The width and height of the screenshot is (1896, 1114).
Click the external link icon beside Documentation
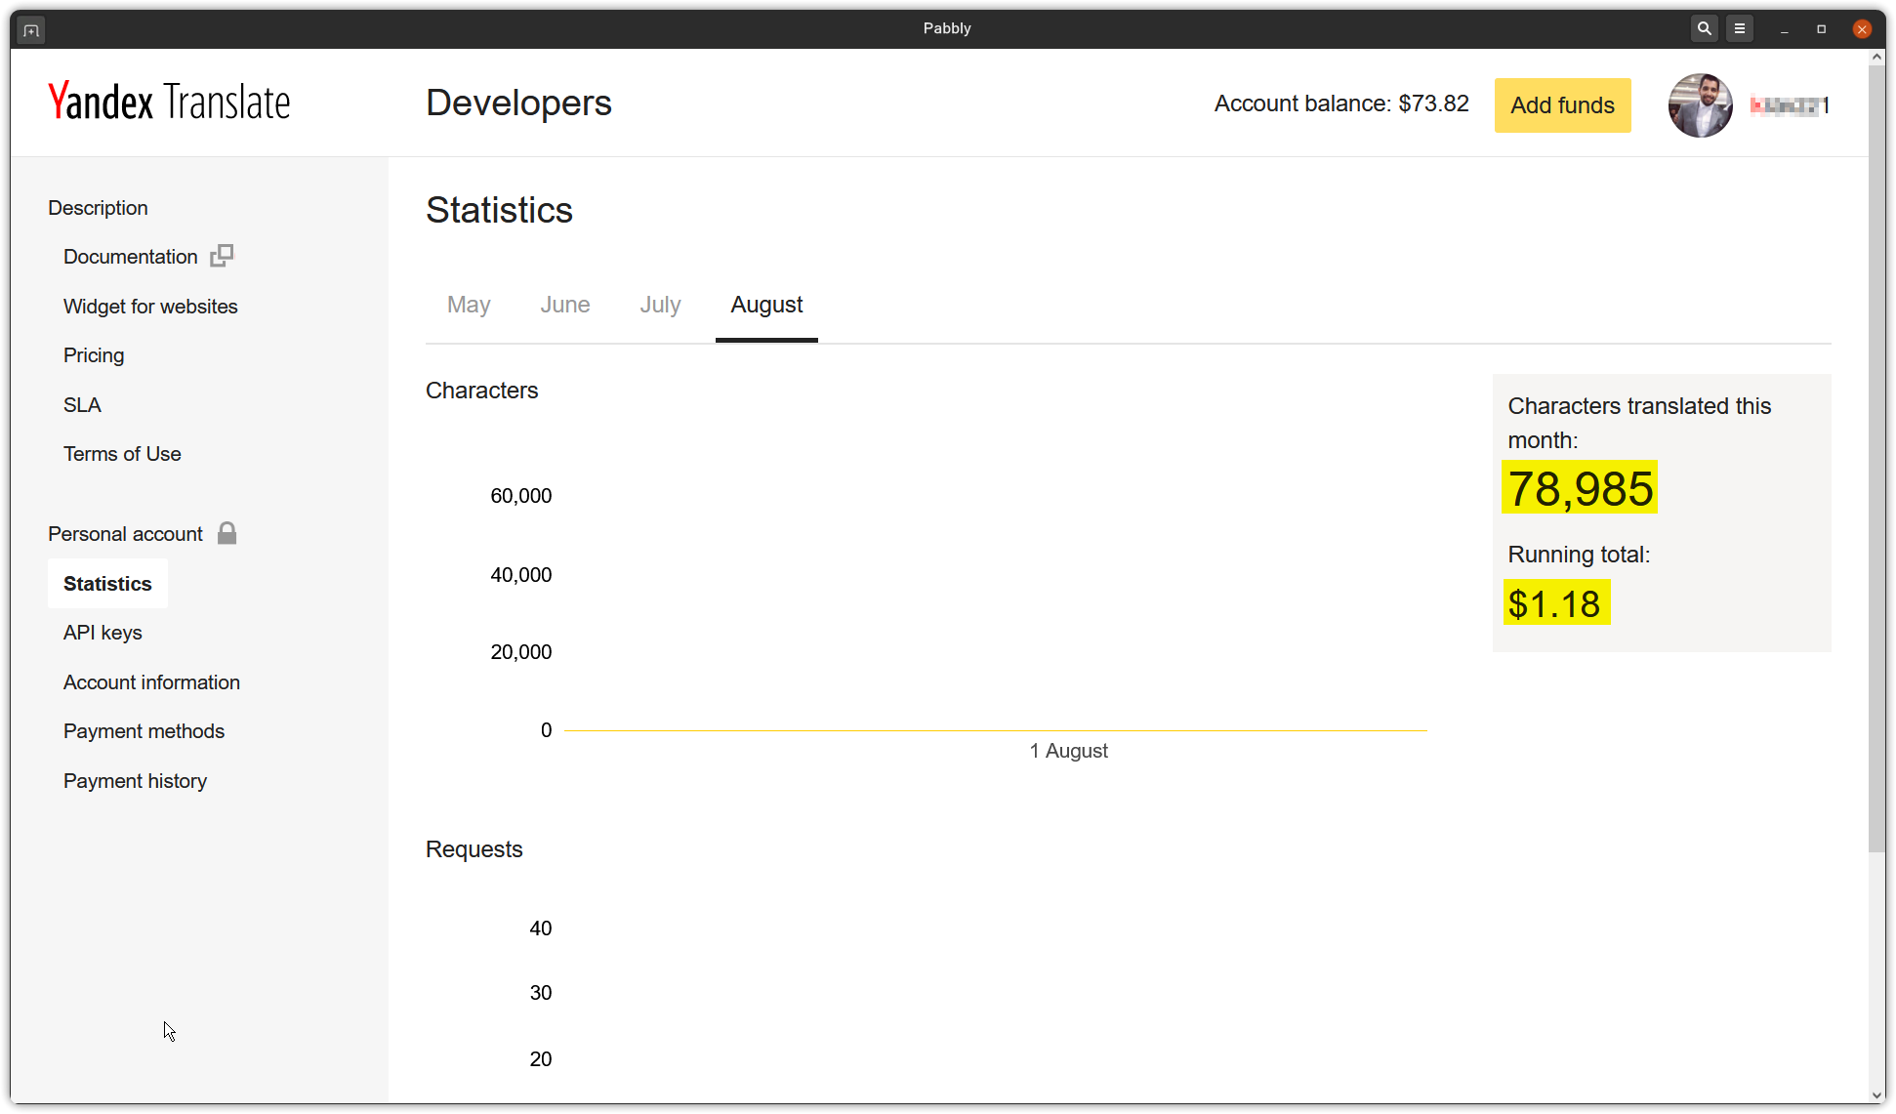click(223, 256)
